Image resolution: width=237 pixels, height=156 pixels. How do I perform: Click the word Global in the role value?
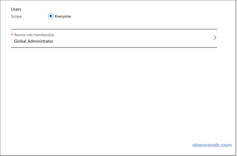click(x=21, y=41)
